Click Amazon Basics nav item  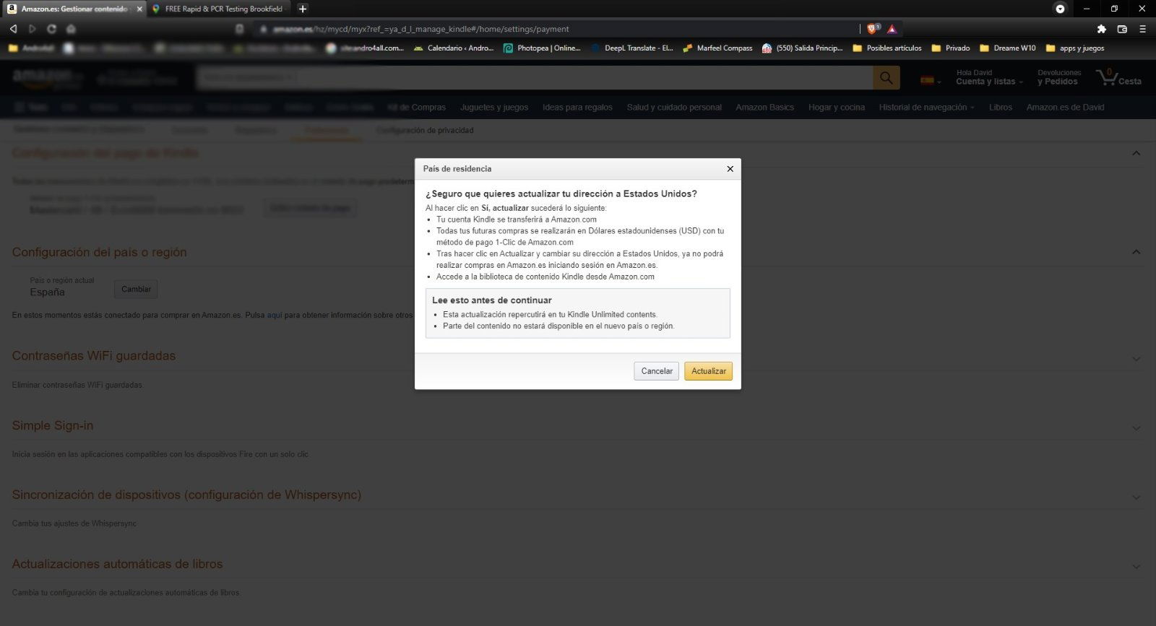764,108
